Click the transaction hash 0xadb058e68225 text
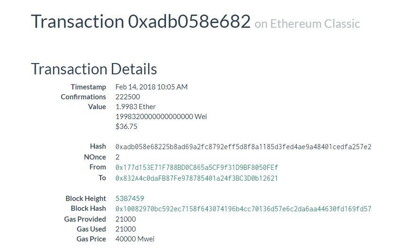Image resolution: width=408 pixels, height=248 pixels. (x=243, y=147)
